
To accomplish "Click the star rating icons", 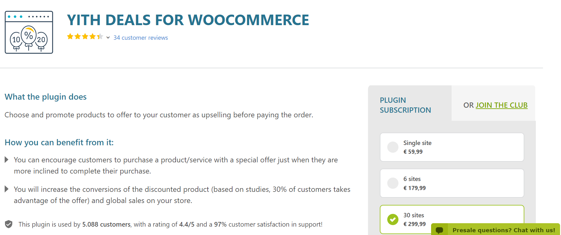I will [x=85, y=37].
